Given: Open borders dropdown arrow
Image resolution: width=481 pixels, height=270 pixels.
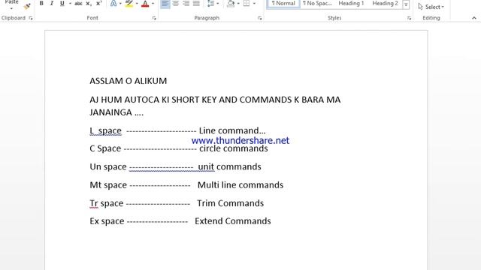Looking at the screenshot, I should pyautogui.click(x=254, y=3).
